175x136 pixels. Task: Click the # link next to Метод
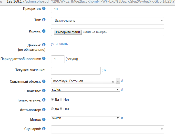point(122,118)
